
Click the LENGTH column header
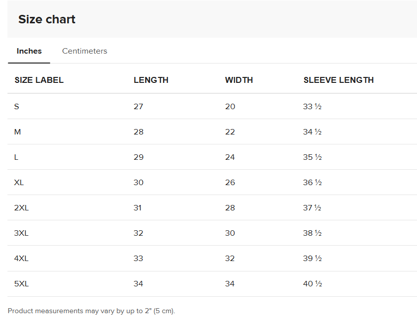pyautogui.click(x=151, y=80)
